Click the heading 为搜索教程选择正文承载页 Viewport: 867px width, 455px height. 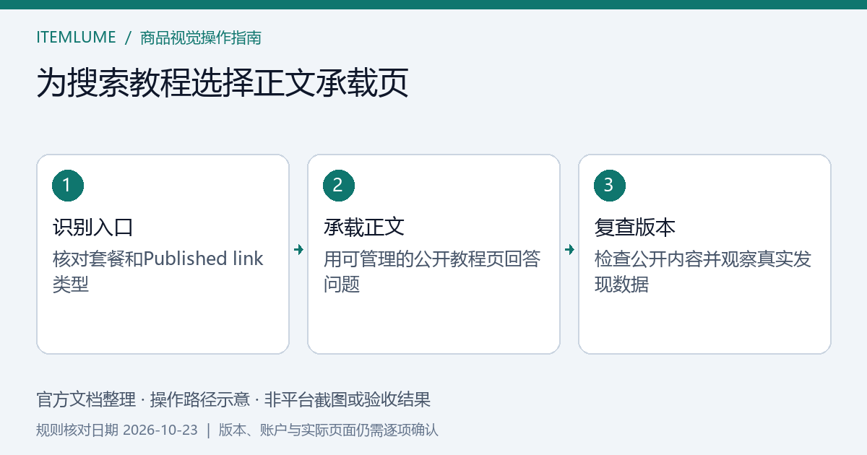pyautogui.click(x=223, y=83)
